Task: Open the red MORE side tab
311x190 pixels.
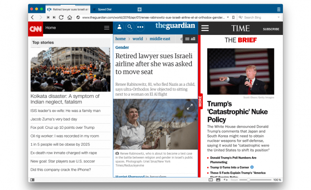Action: 200,101
